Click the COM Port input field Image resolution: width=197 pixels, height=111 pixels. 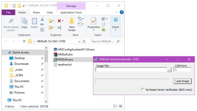pyautogui.click(x=182, y=70)
